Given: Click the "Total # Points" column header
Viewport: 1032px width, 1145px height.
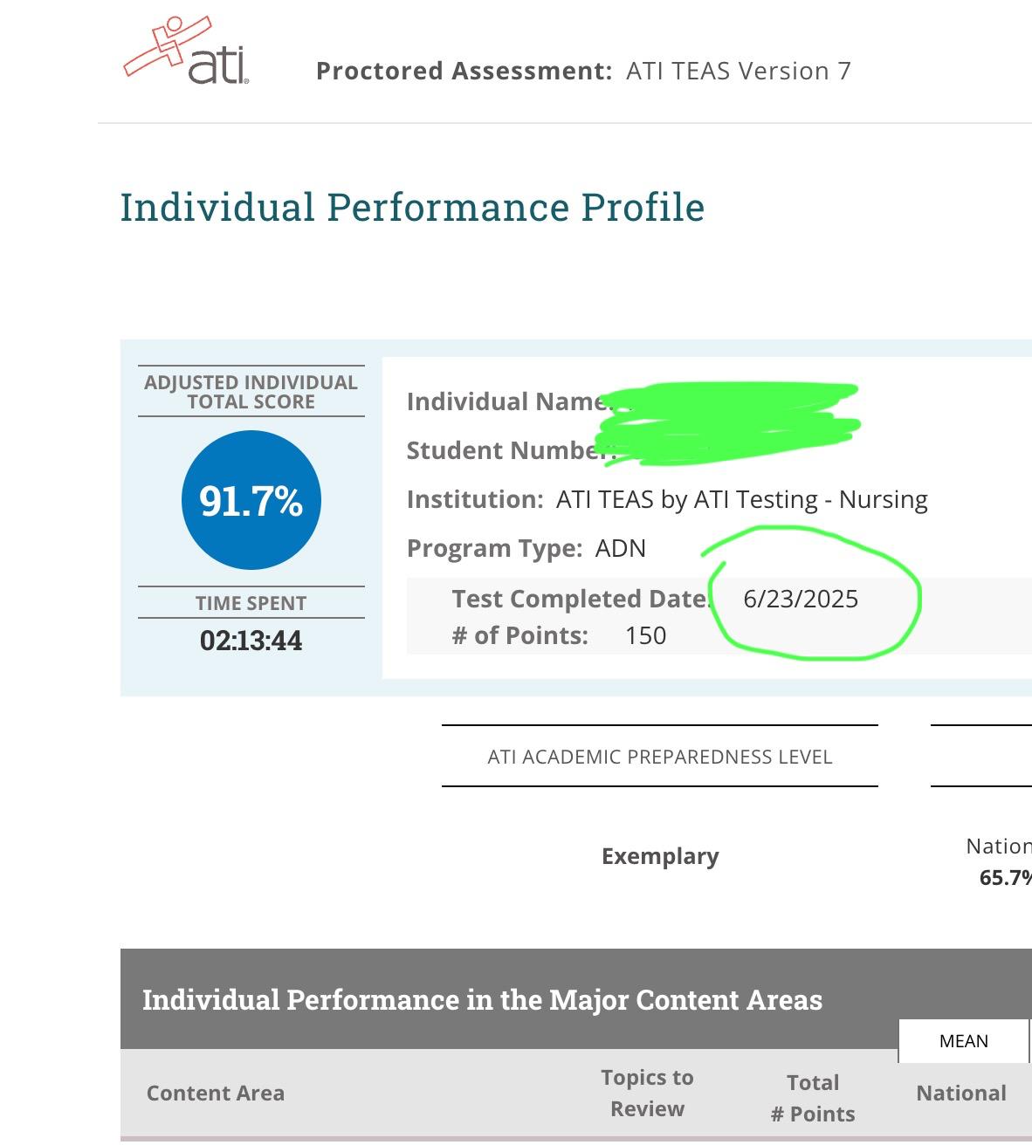Looking at the screenshot, I should (x=813, y=1098).
